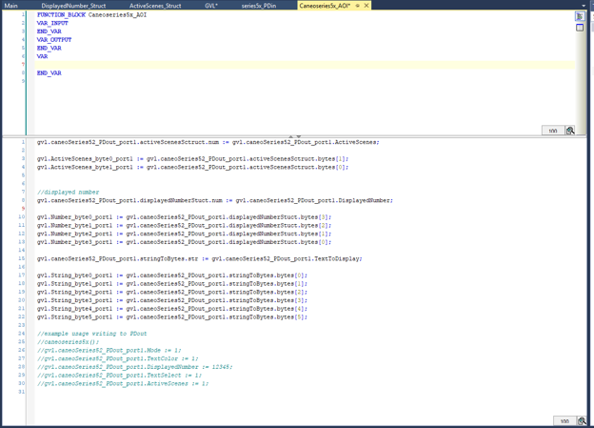Click the gvl.String_byte0_port1 line
This screenshot has height=428, width=594.
click(x=172, y=275)
